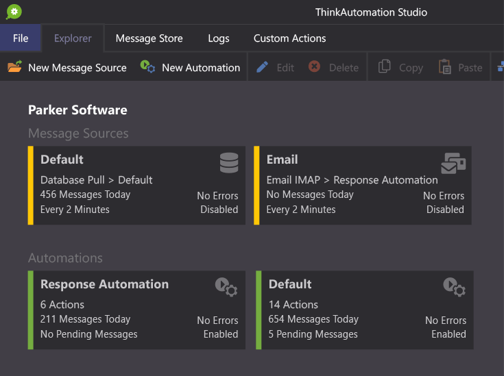Click 'No Pending Messages' text
This screenshot has width=504, height=376.
tap(88, 334)
